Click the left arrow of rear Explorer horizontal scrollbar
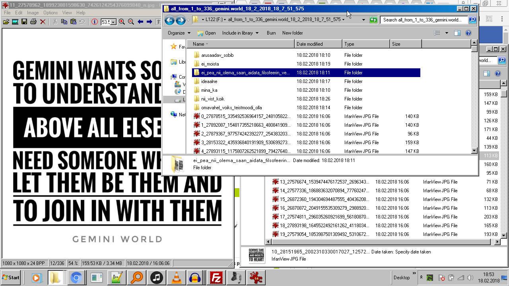 [268, 242]
